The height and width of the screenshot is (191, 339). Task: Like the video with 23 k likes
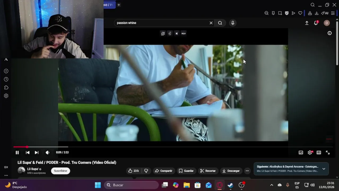click(x=133, y=171)
